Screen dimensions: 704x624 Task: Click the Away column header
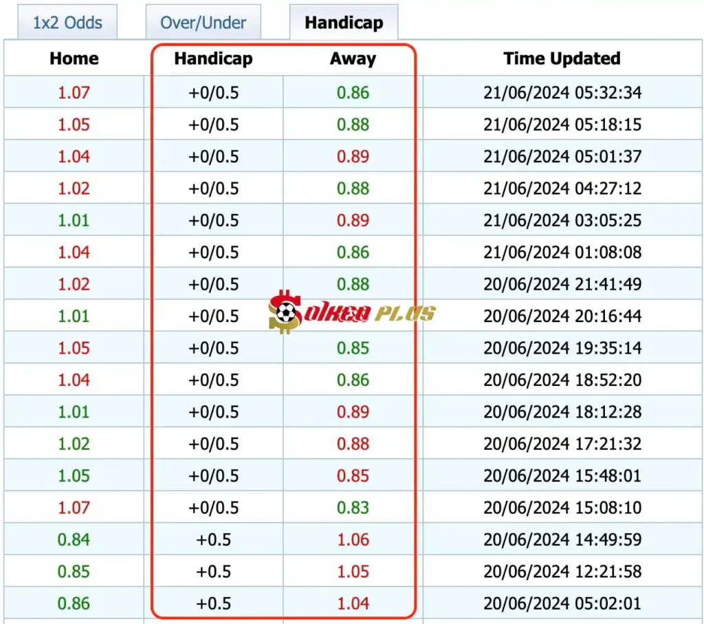pyautogui.click(x=353, y=59)
